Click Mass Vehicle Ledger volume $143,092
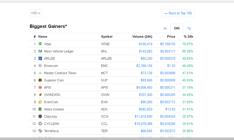 (146, 51)
